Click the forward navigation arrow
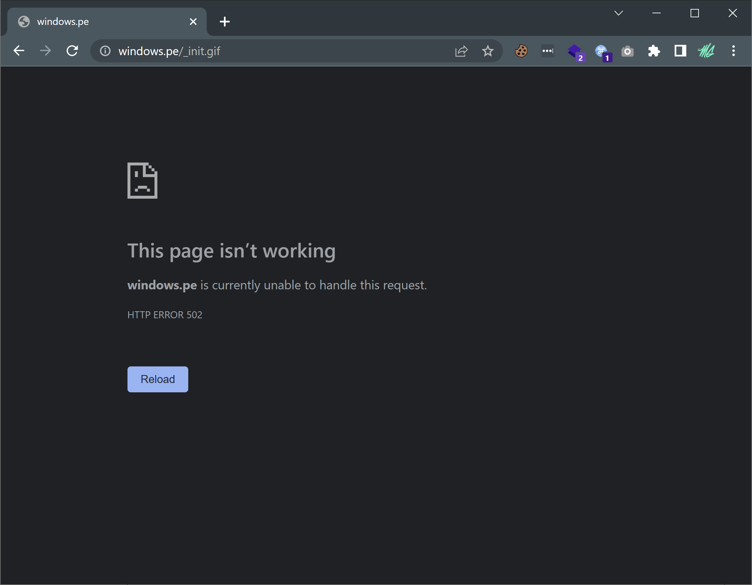 click(x=45, y=51)
